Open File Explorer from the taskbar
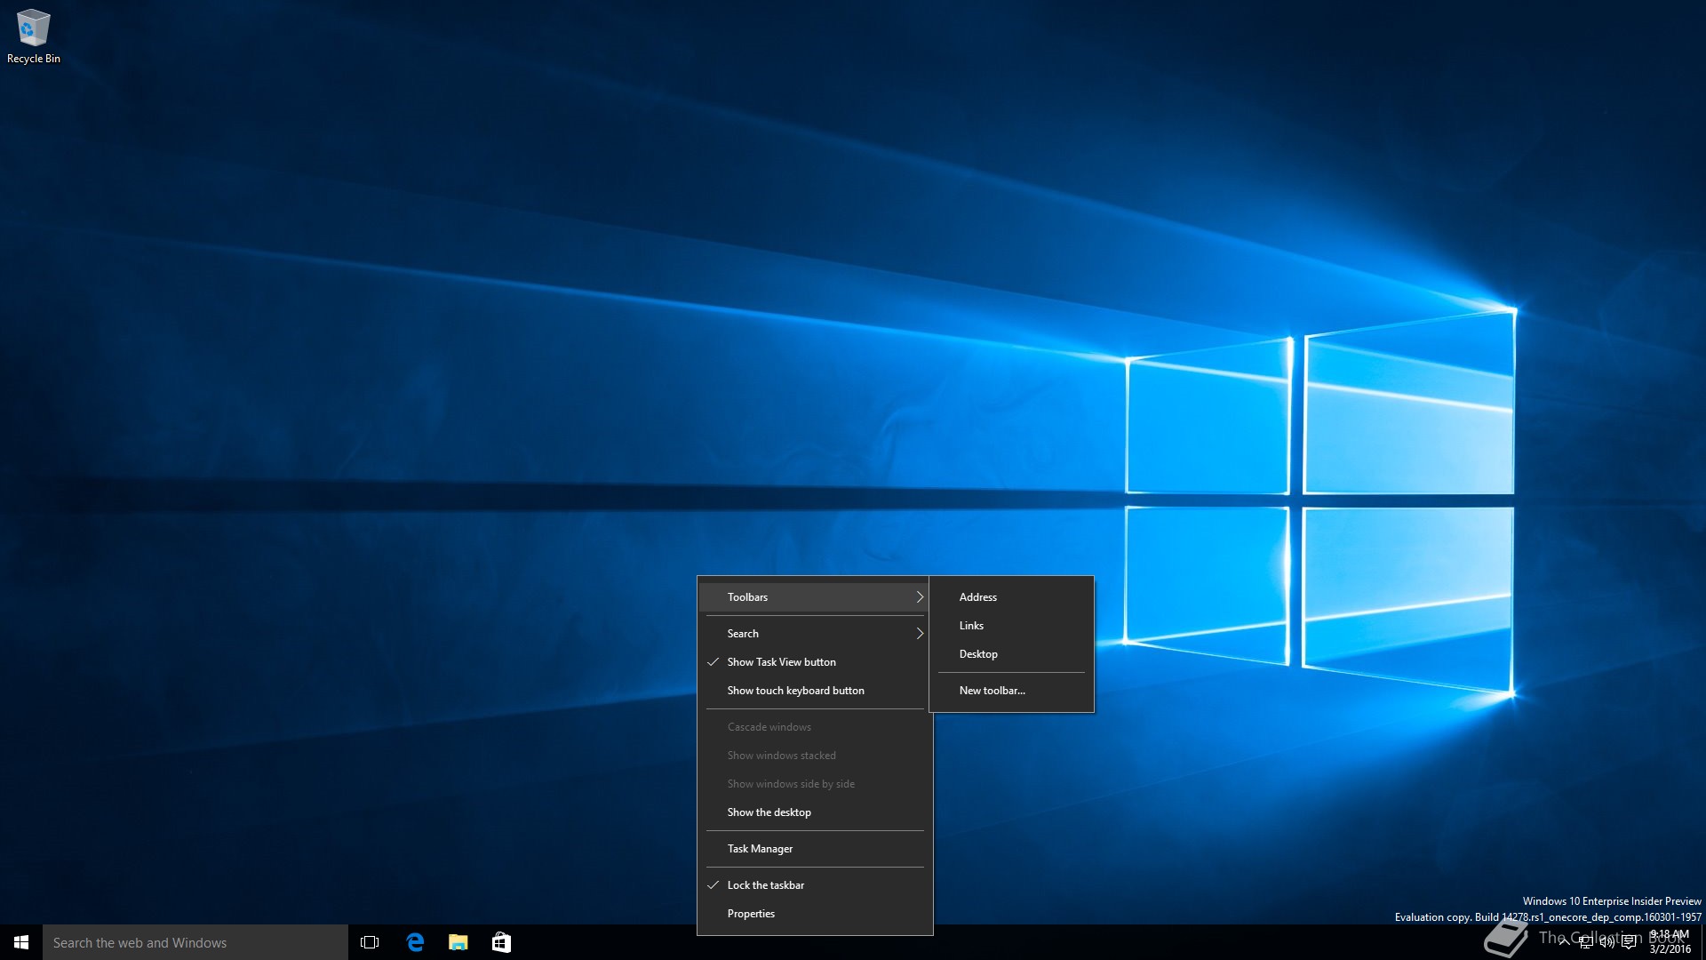1706x960 pixels. (x=458, y=942)
